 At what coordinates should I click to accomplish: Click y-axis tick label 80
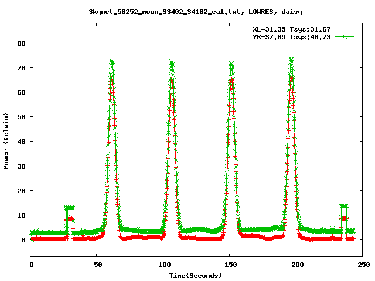pyautogui.click(x=21, y=43)
